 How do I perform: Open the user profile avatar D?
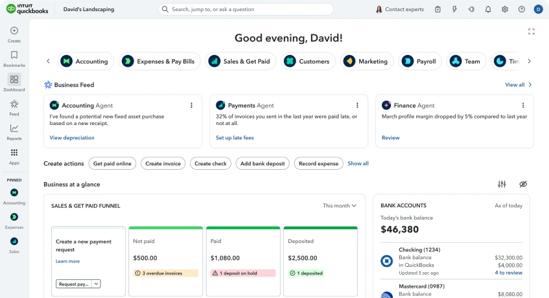[539, 10]
